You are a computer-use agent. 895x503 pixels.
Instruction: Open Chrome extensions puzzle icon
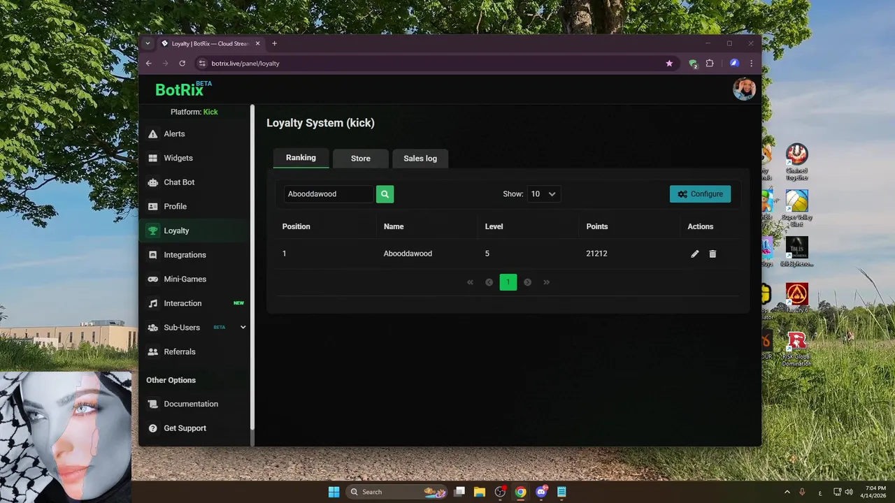pyautogui.click(x=710, y=63)
